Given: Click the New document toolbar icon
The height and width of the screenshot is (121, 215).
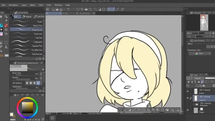Looking at the screenshot, I should tap(53, 9).
